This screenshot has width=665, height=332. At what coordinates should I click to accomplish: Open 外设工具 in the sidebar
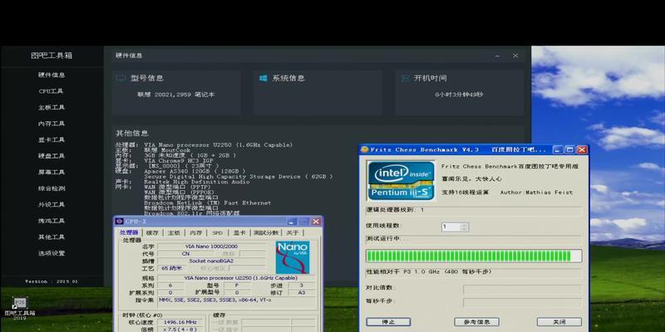[x=52, y=204]
